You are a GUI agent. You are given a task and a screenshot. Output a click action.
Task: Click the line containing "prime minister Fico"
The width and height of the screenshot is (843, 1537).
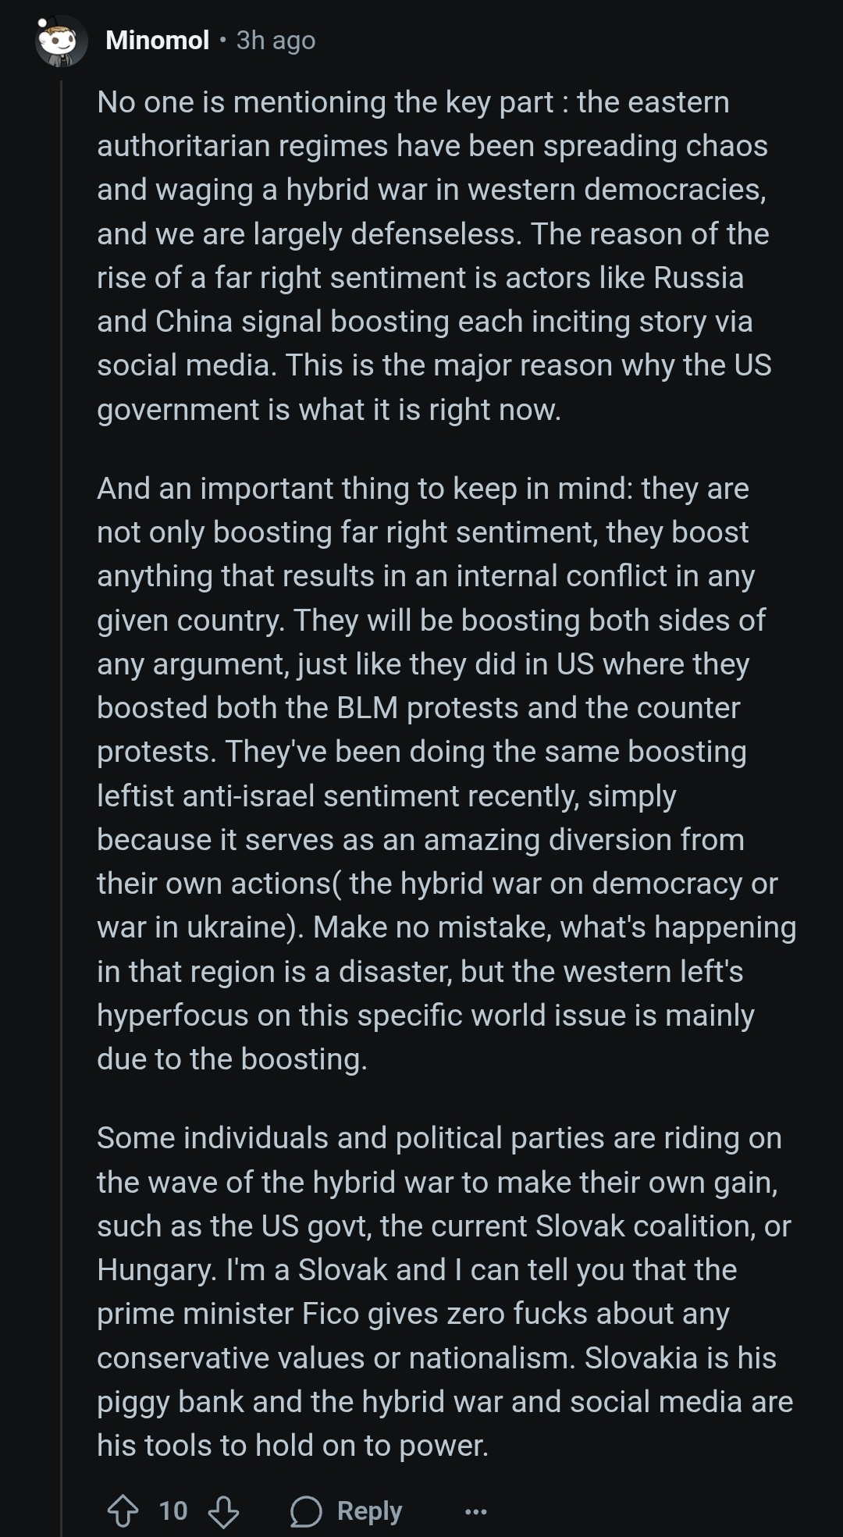tap(413, 1314)
